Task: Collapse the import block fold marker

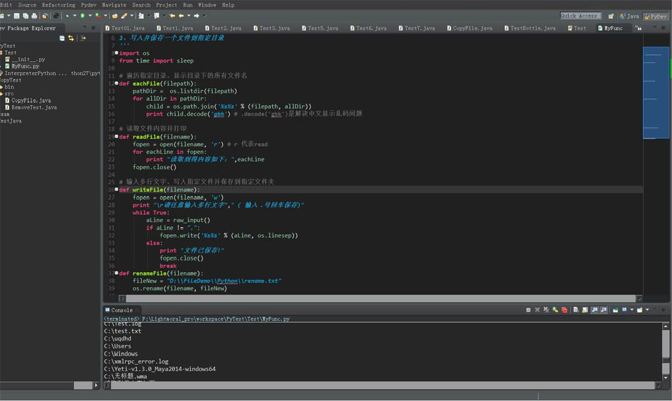Action: pyautogui.click(x=116, y=53)
